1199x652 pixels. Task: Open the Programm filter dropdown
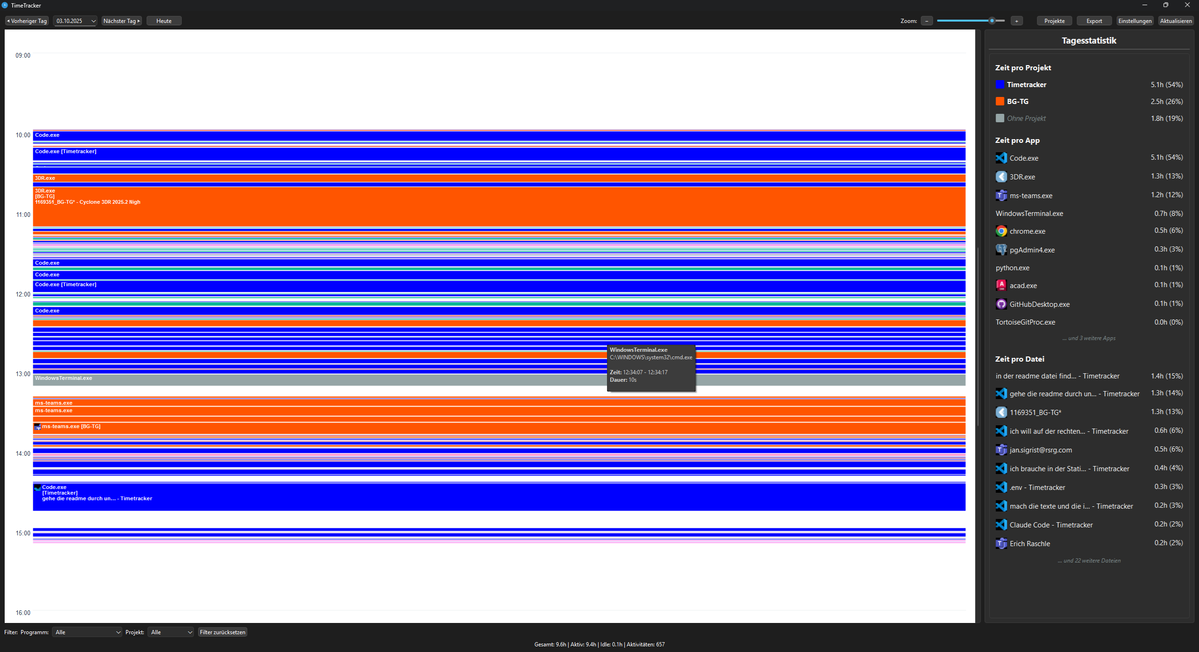click(87, 632)
